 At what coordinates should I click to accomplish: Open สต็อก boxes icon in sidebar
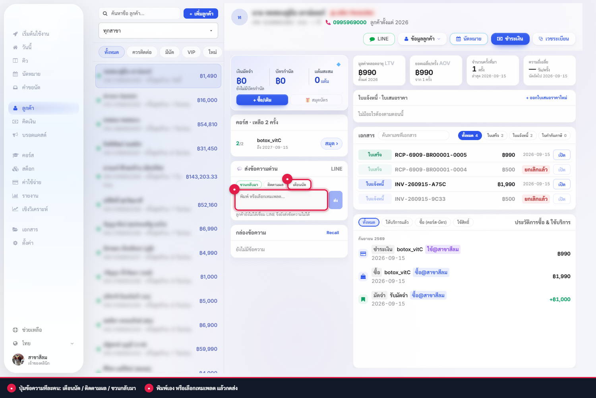click(x=15, y=169)
